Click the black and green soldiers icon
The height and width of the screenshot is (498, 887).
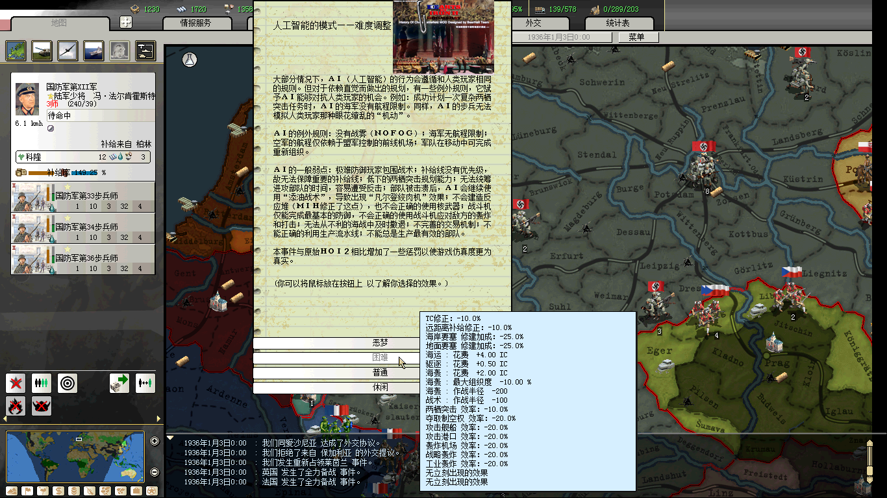42,383
